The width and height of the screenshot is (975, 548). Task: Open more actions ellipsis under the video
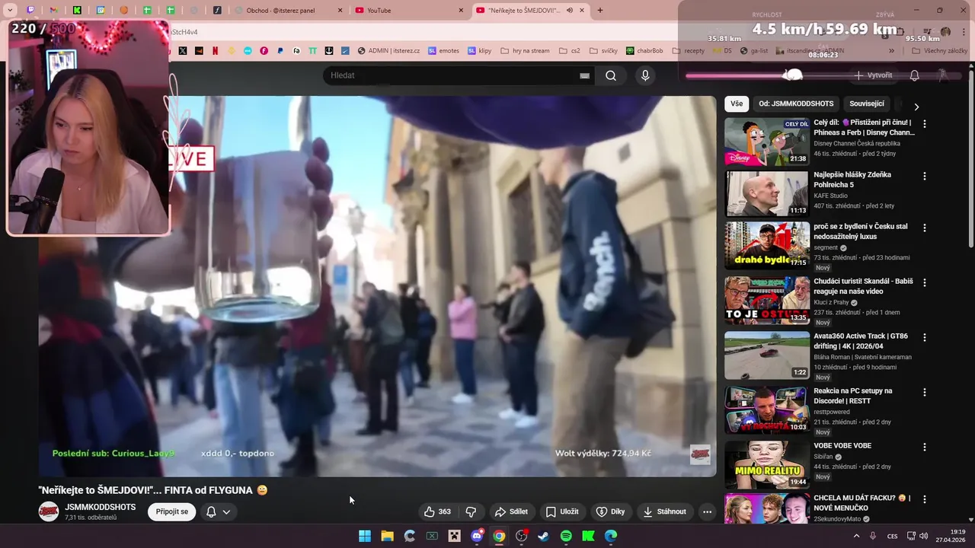[707, 511]
